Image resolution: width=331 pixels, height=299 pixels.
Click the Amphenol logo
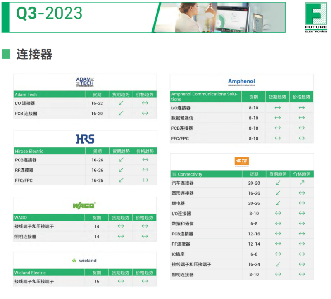[x=241, y=82]
